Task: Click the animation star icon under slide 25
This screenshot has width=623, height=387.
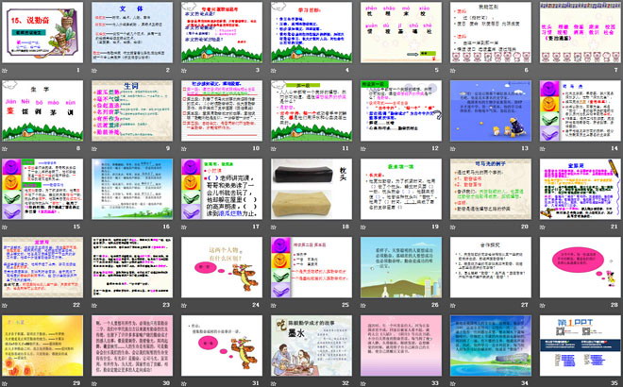Action: [274, 305]
